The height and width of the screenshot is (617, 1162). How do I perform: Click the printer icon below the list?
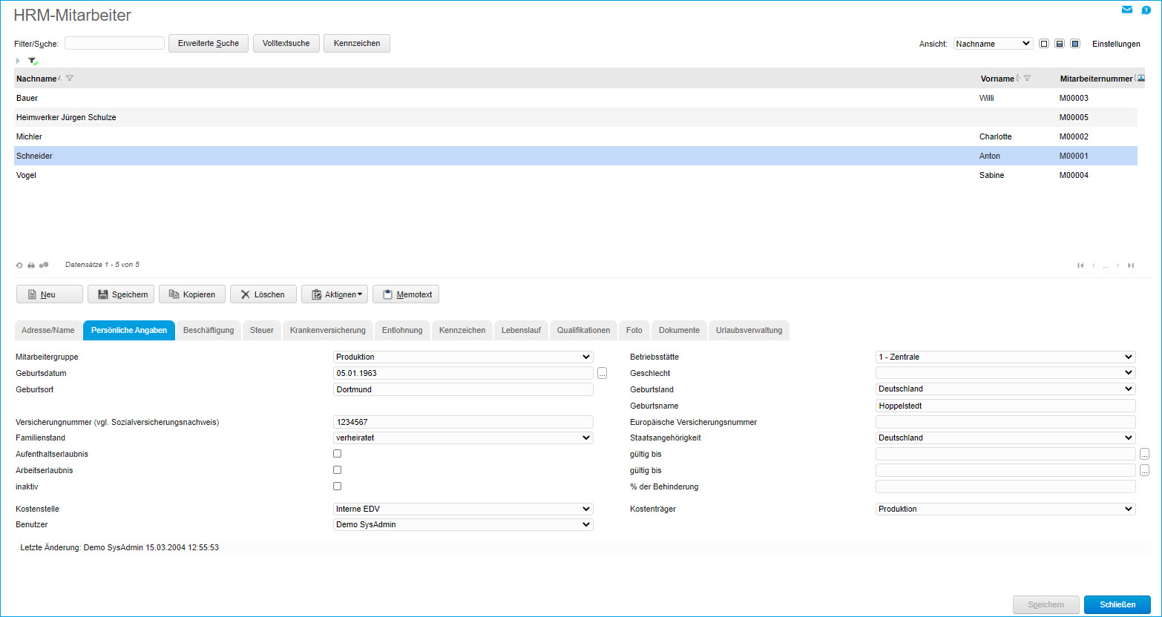coord(31,265)
